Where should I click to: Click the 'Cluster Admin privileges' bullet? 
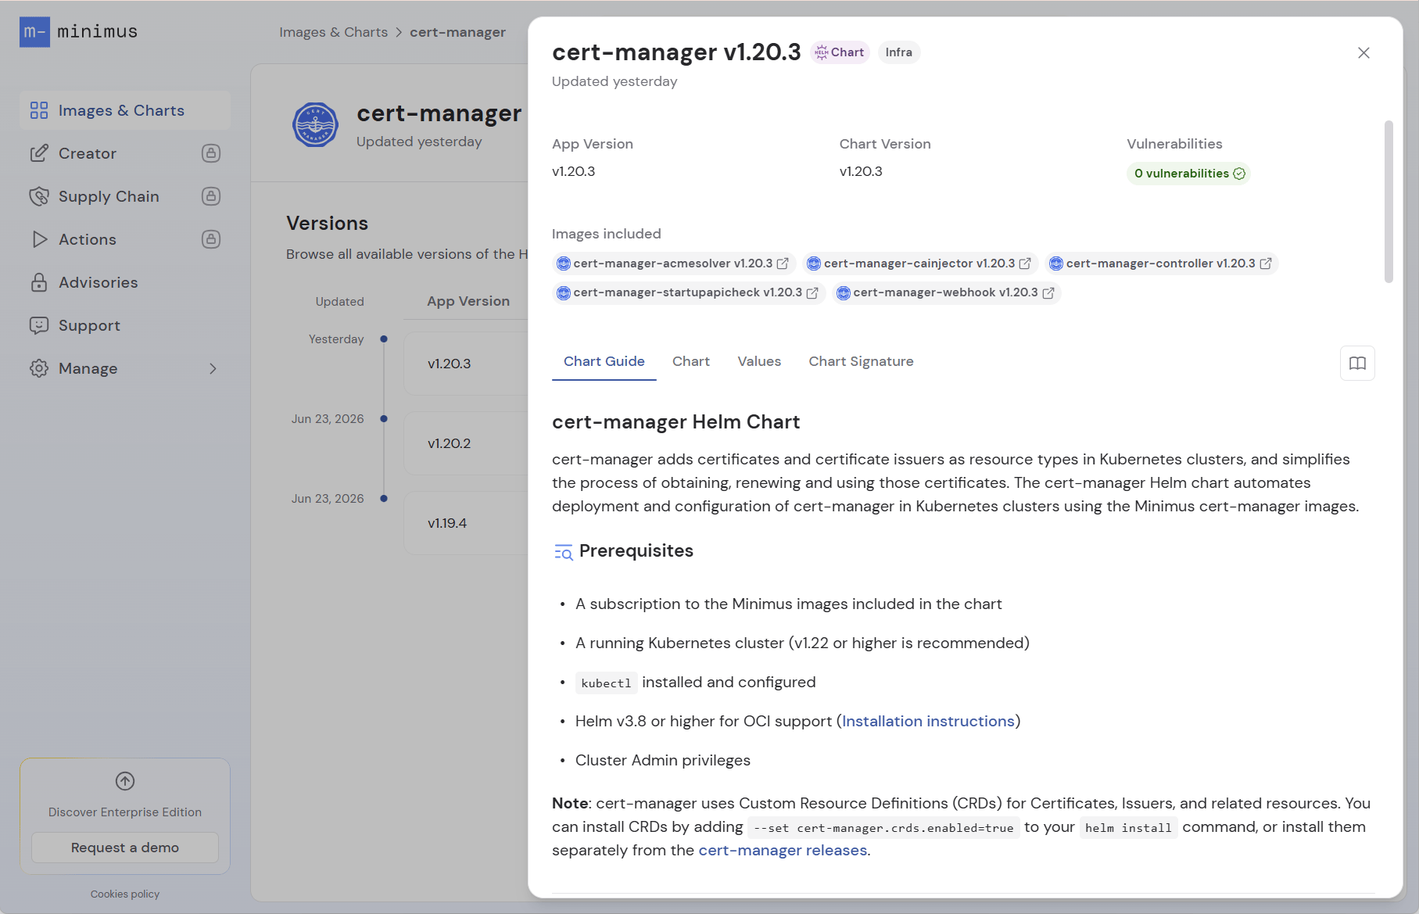coord(663,760)
